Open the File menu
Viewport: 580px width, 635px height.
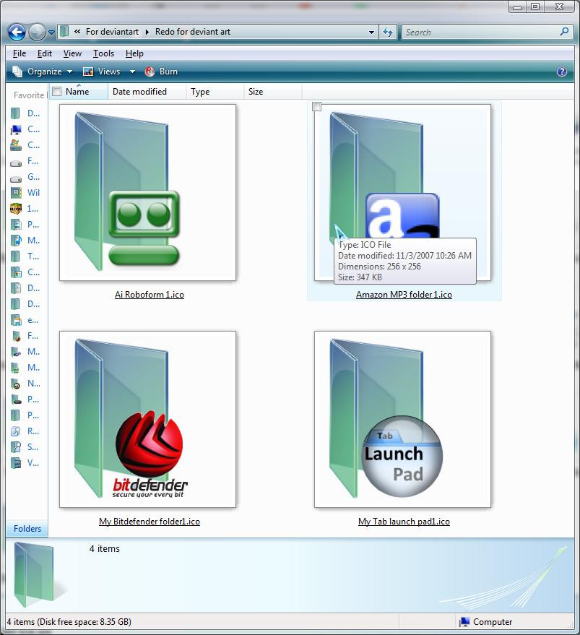click(x=19, y=53)
